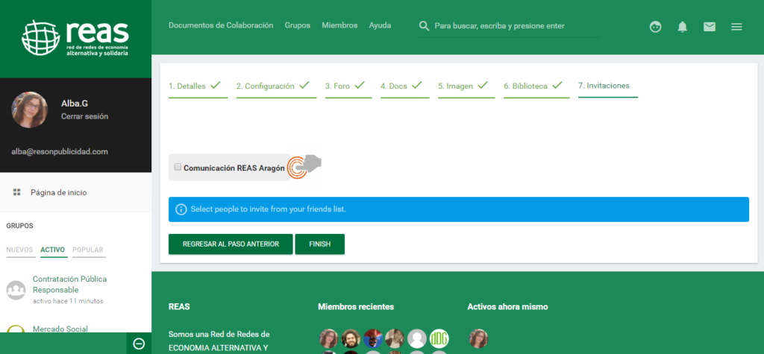Click the Cerrar sesión link
Viewport: 764px width, 354px height.
pos(84,116)
